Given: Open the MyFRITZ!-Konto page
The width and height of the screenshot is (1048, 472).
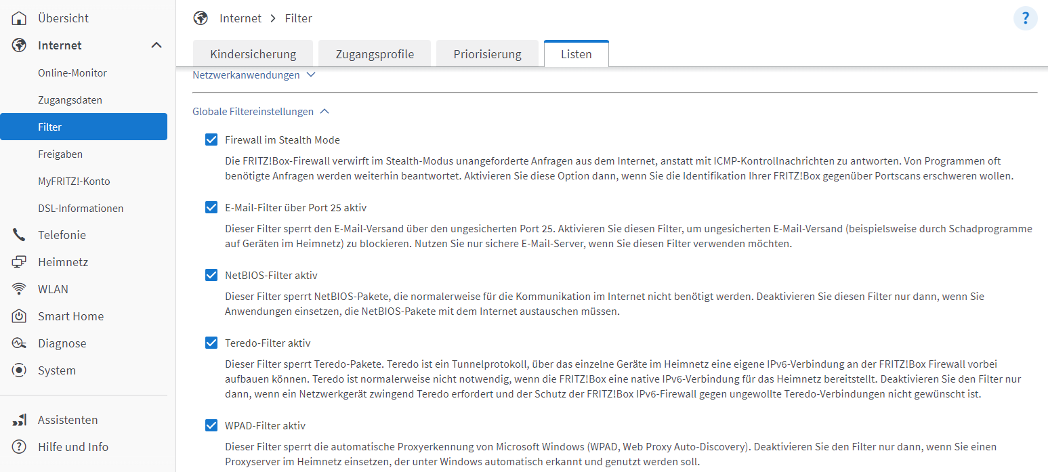Looking at the screenshot, I should click(74, 181).
